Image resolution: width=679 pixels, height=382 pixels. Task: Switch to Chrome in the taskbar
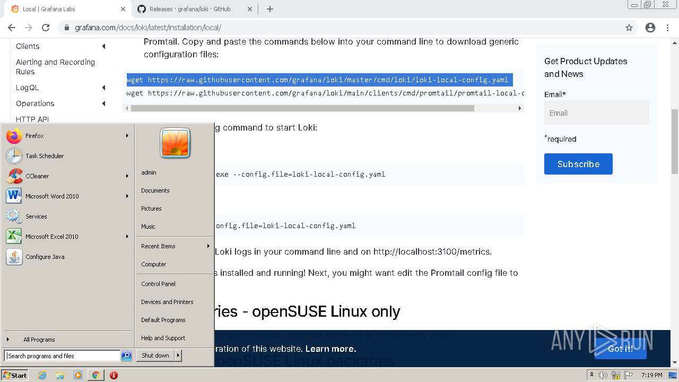pos(95,375)
